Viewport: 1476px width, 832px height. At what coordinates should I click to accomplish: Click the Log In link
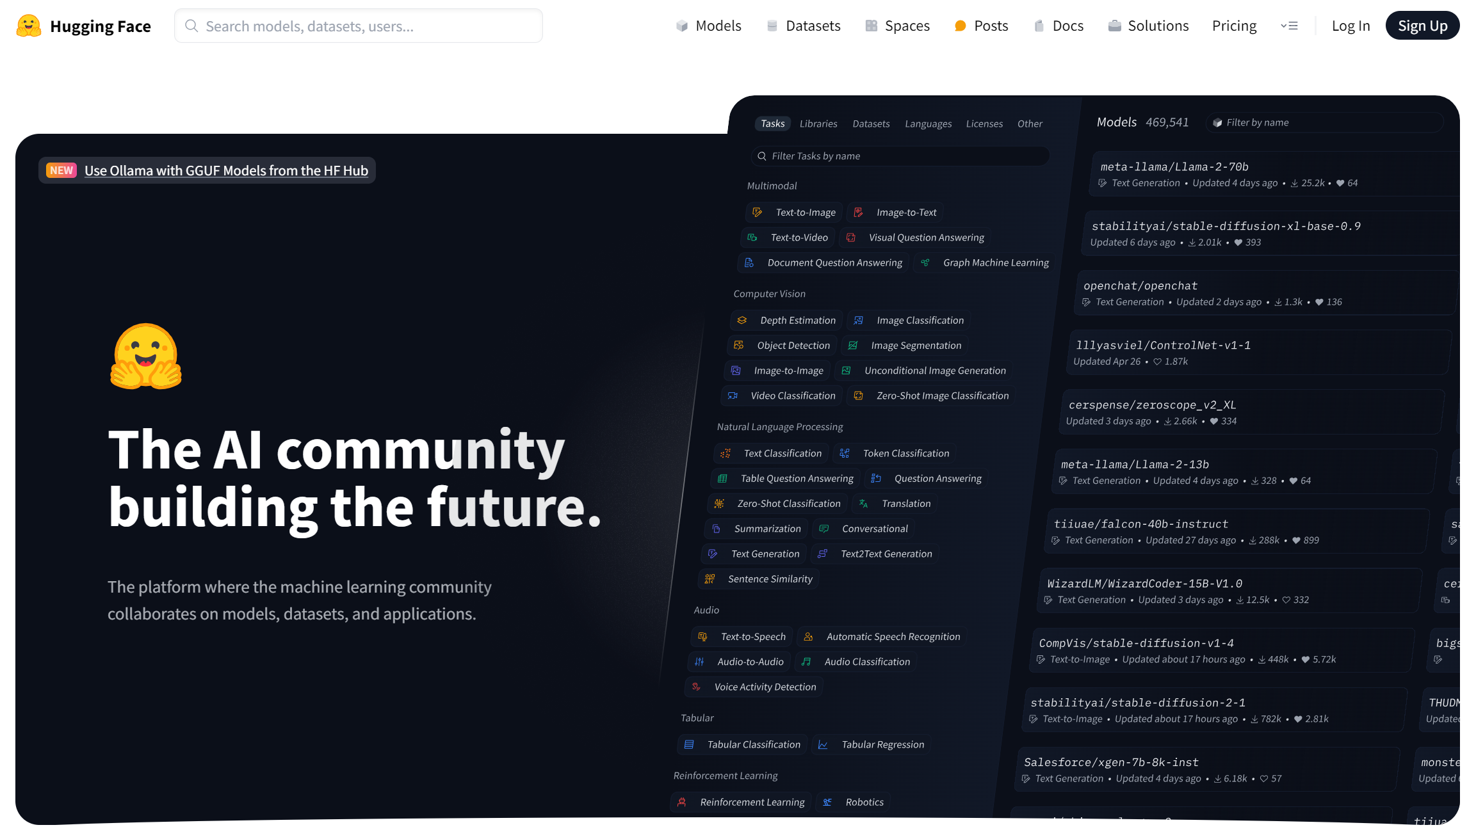point(1350,26)
